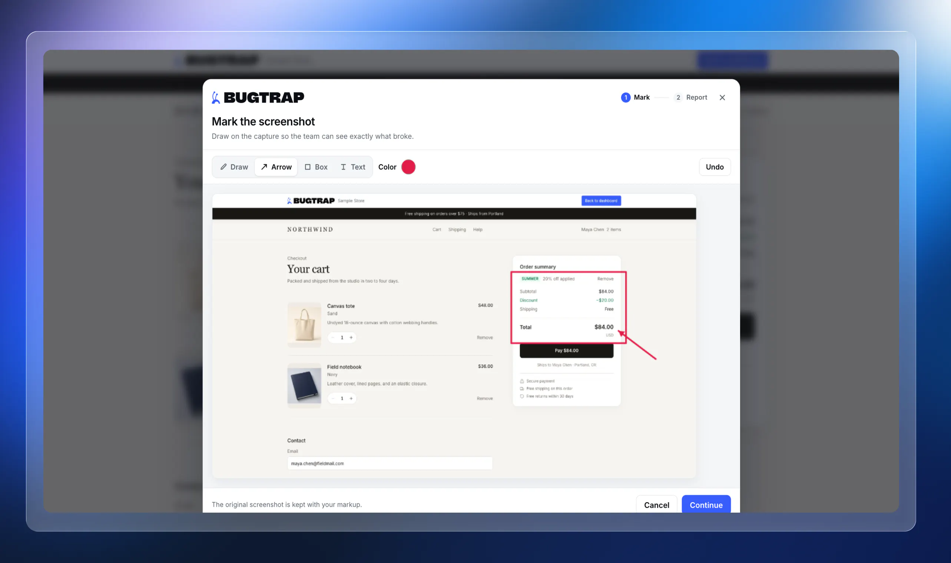Image resolution: width=951 pixels, height=563 pixels.
Task: Click the Field notebook thumbnail in capture
Action: pos(304,386)
